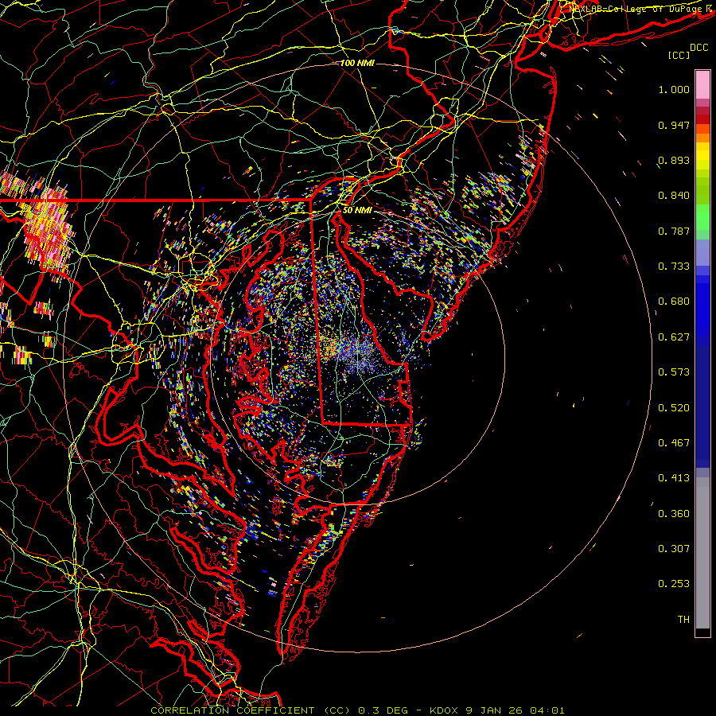Viewport: 716px width, 716px height.
Task: Select the 0.573 color scale value
Action: 674,372
